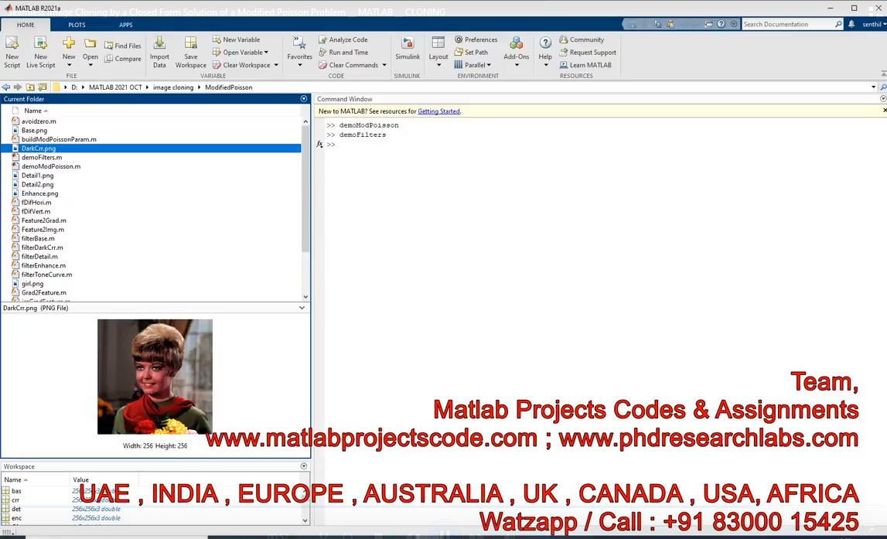Viewport: 887px width, 539px height.
Task: Collapse the DarkCrr.png preview panel
Action: tap(302, 308)
